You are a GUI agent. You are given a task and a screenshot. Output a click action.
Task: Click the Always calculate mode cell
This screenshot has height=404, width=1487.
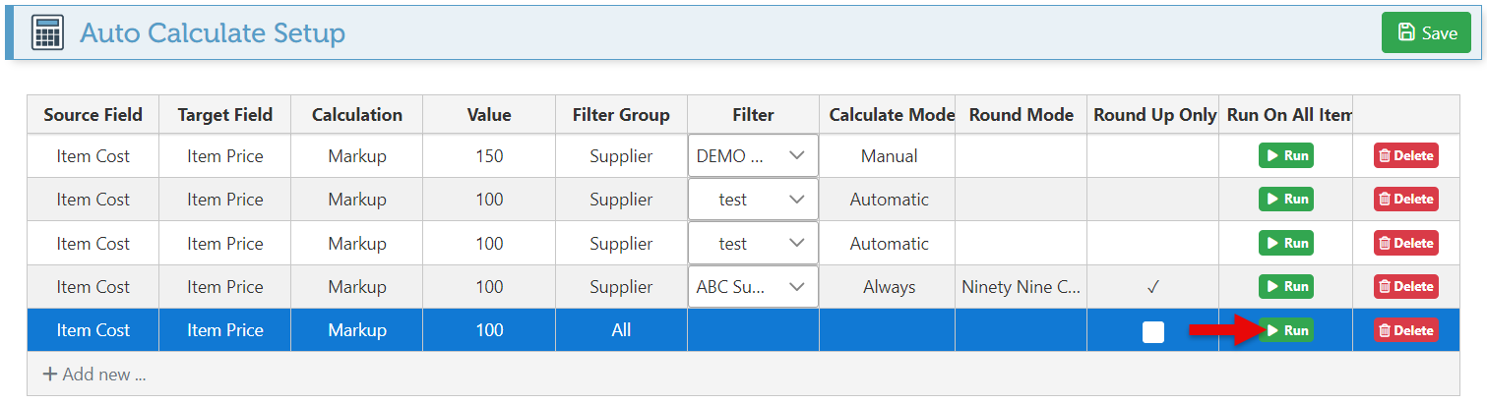click(x=889, y=287)
